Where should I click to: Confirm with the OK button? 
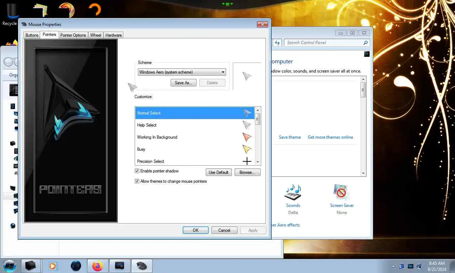tap(196, 230)
